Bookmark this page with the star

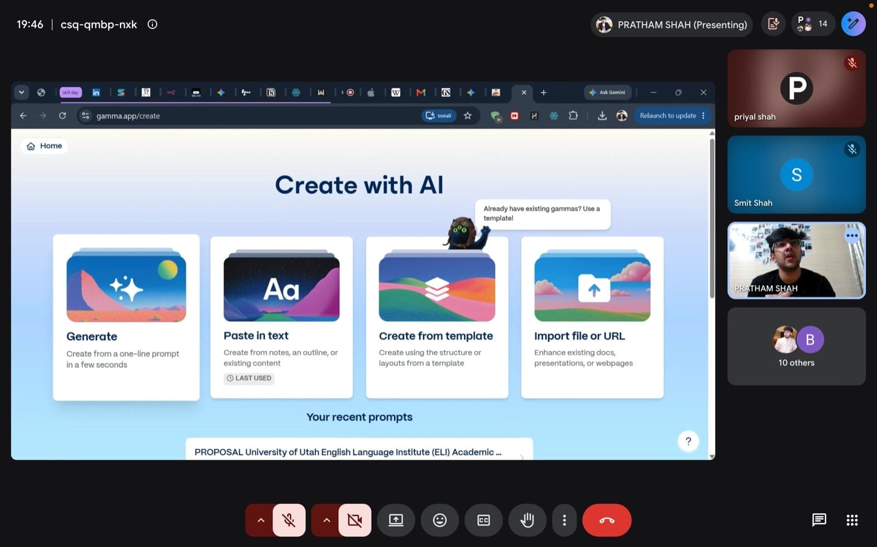pyautogui.click(x=468, y=116)
